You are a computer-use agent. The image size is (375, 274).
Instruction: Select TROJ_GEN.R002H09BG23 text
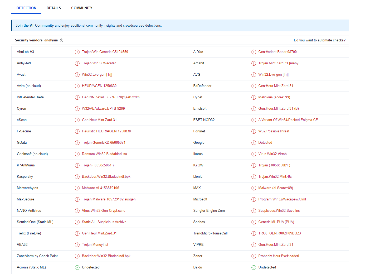coord(280,233)
